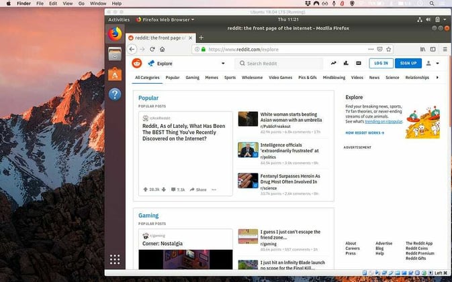Image resolution: width=452 pixels, height=282 pixels.
Task: Select the Memes category tab
Action: point(212,78)
